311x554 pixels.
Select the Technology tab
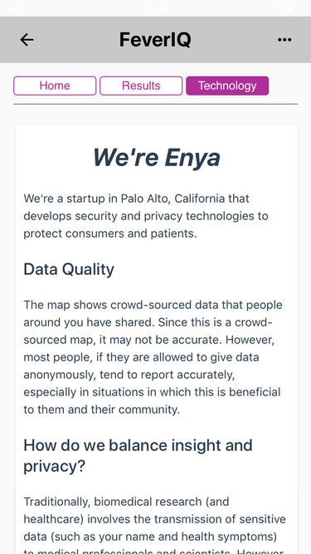coord(227,86)
